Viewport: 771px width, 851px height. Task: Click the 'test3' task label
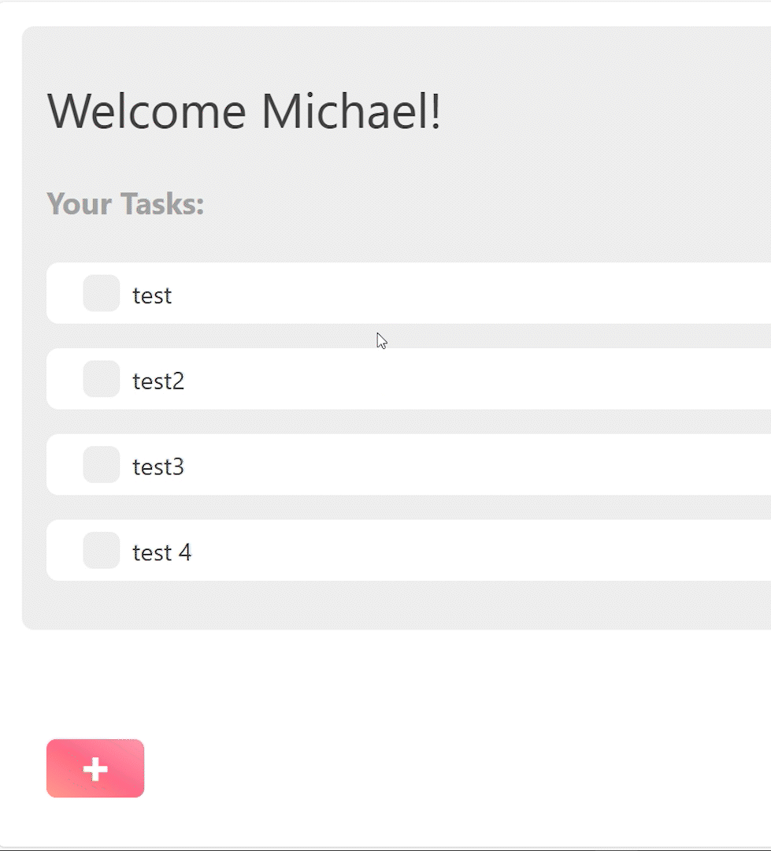click(x=158, y=467)
